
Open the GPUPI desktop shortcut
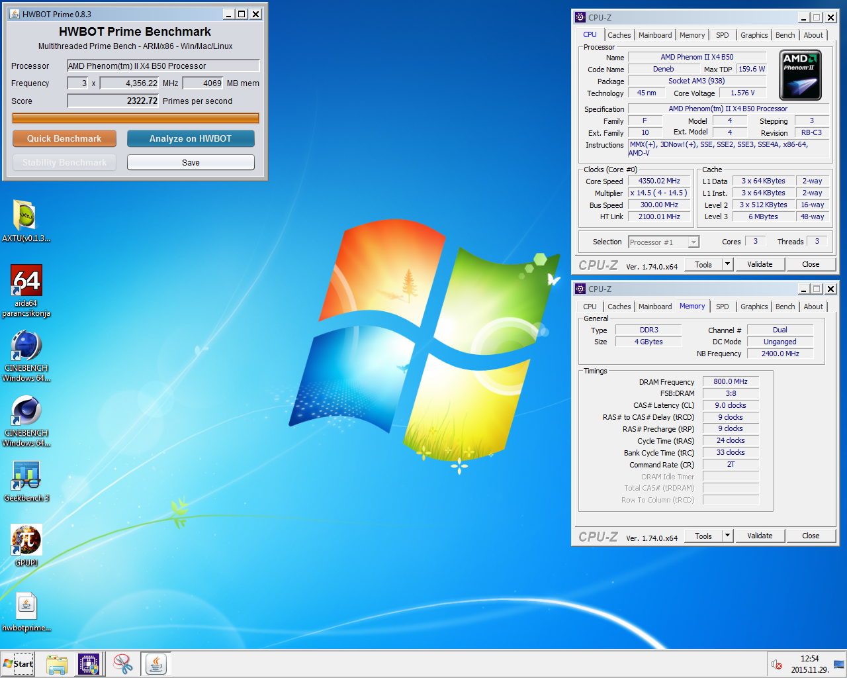pos(26,546)
